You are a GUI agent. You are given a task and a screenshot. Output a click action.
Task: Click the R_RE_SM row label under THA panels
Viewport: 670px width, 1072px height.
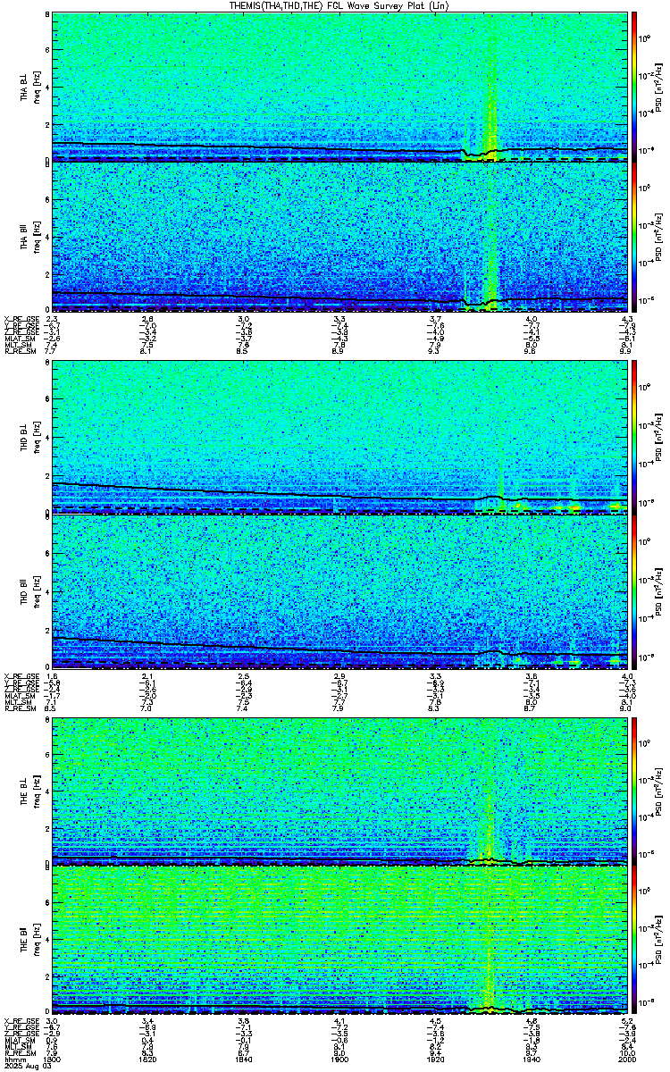pos(20,352)
